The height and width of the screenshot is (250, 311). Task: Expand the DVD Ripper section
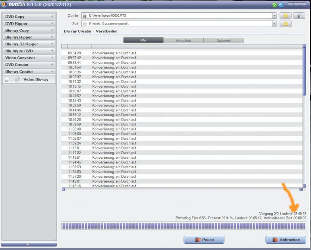point(29,23)
